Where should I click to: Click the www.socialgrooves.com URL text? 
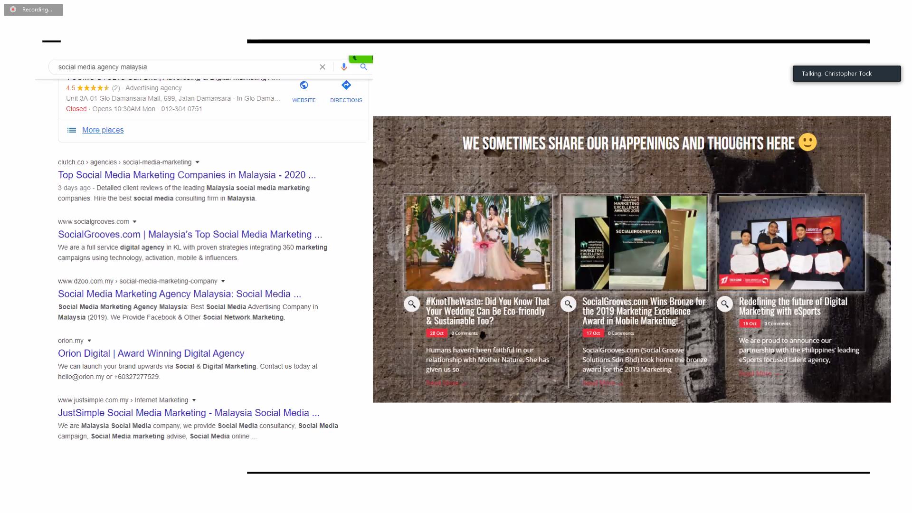click(94, 222)
